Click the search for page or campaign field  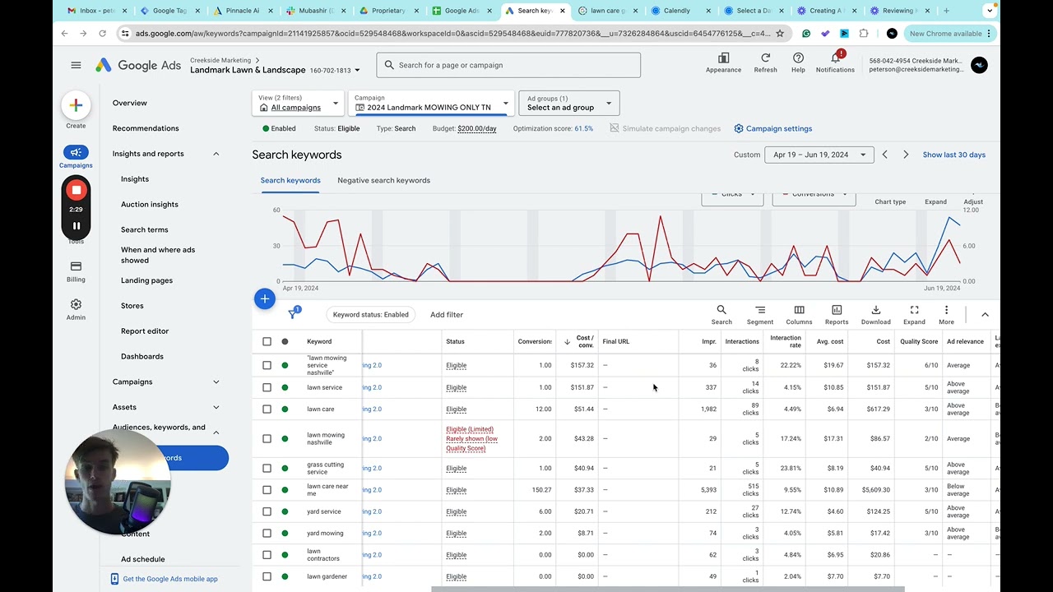tap(508, 65)
